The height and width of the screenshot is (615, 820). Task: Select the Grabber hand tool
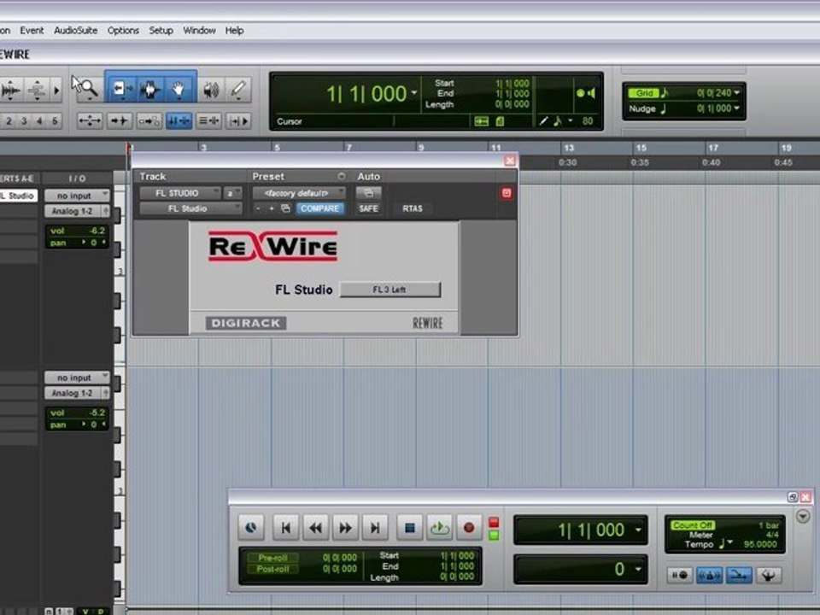pyautogui.click(x=179, y=90)
